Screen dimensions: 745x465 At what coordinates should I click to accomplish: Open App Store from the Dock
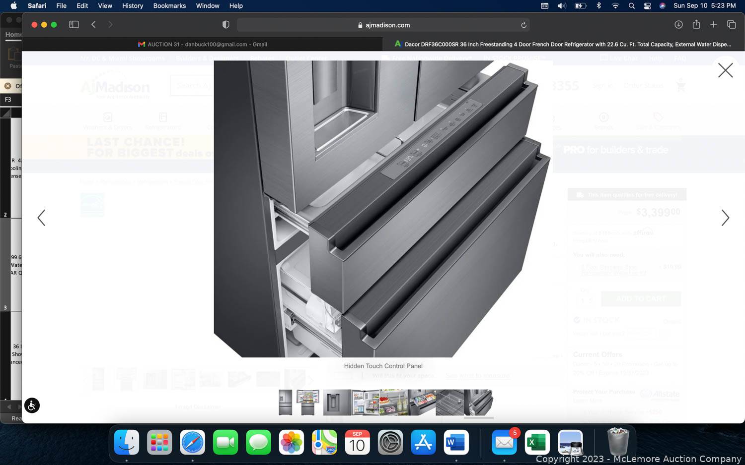click(x=423, y=442)
